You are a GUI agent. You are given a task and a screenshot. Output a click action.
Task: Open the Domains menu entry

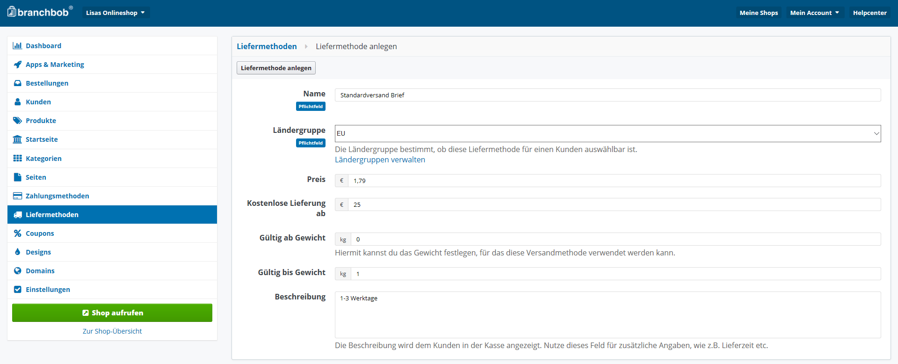[x=112, y=271]
